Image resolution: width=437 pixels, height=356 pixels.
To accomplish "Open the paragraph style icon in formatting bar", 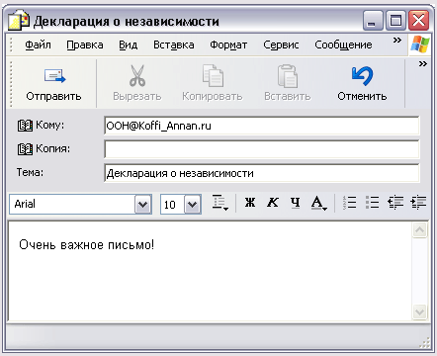I will (x=219, y=203).
